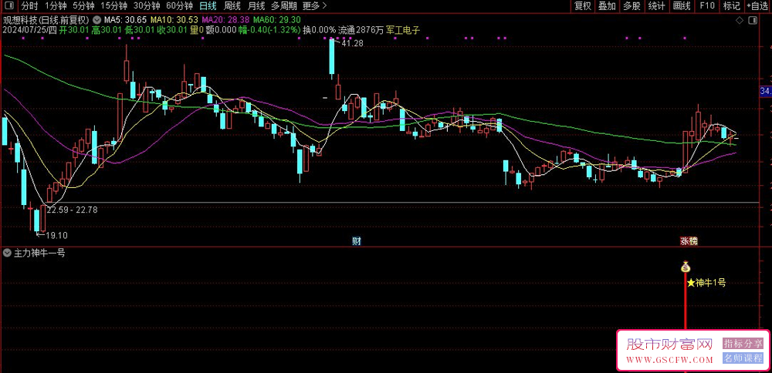772x373 pixels.
Task: Add stock to 自选 watchlist
Action: click(758, 6)
